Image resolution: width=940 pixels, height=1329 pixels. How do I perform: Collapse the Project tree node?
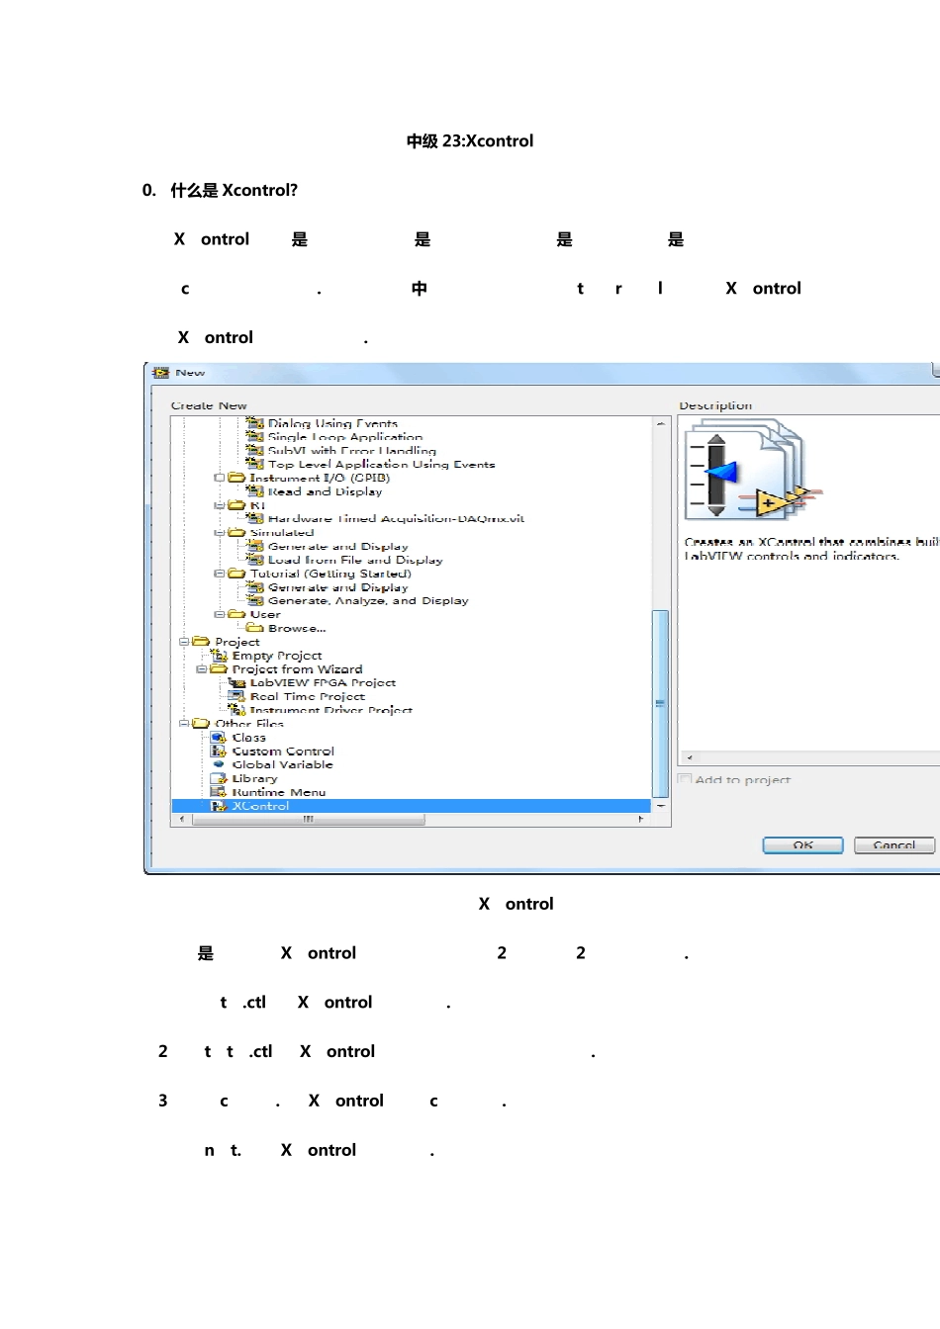(184, 642)
